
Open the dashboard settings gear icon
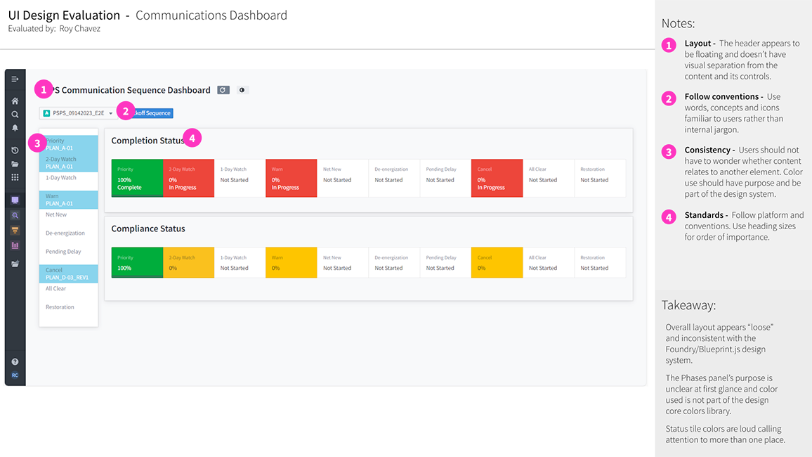pyautogui.click(x=242, y=90)
